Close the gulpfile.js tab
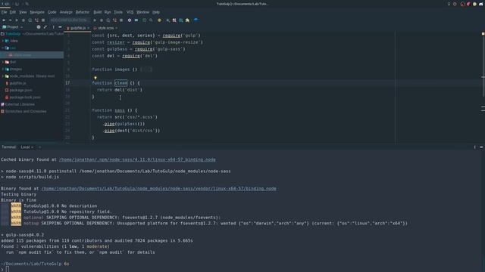The width and height of the screenshot is (485, 272). point(88,28)
